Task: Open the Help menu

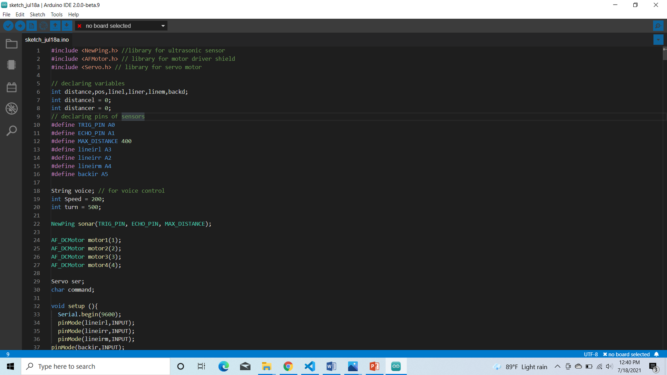Action: [x=73, y=15]
